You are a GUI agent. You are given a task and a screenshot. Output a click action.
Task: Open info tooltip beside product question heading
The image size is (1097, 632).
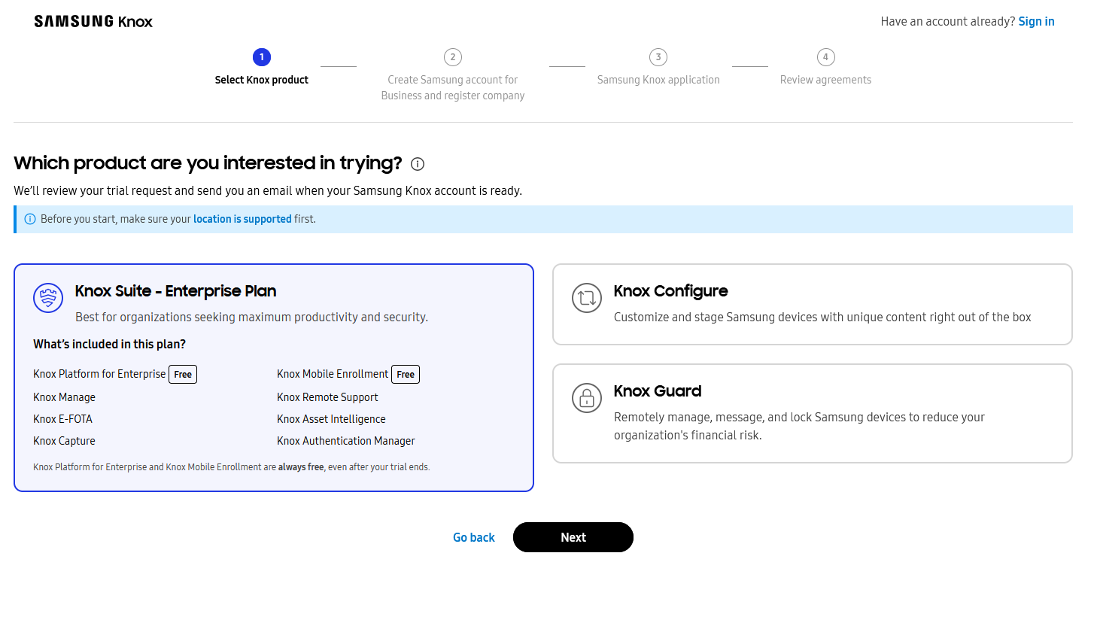click(x=418, y=164)
